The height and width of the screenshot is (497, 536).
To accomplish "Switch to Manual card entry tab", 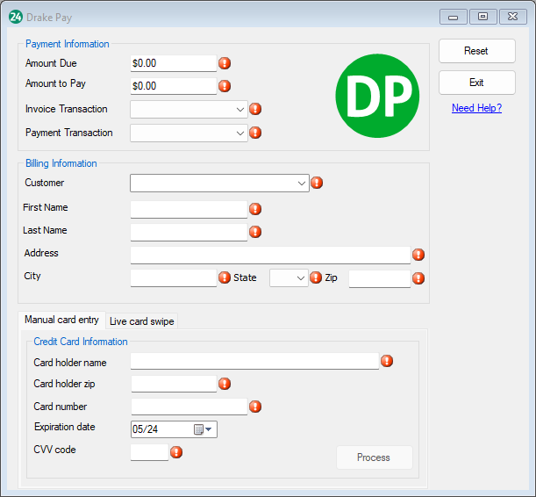I will (62, 320).
